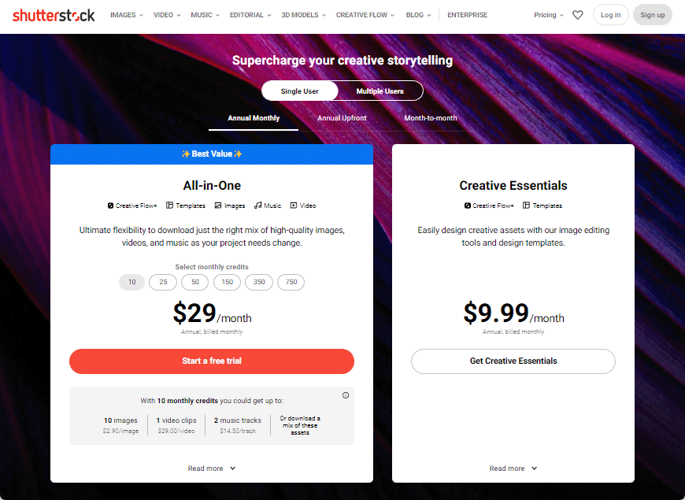Viewport: 685px width, 500px height.
Task: Select 750 monthly credits
Action: click(291, 282)
